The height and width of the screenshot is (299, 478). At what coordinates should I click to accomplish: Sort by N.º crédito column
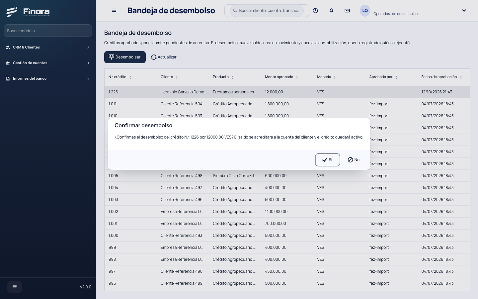pos(130,77)
